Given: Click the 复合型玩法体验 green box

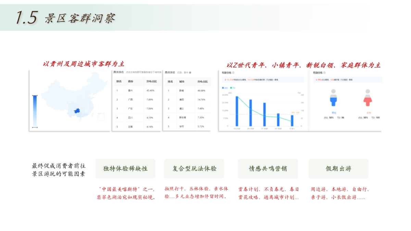Looking at the screenshot, I should coord(195,168).
